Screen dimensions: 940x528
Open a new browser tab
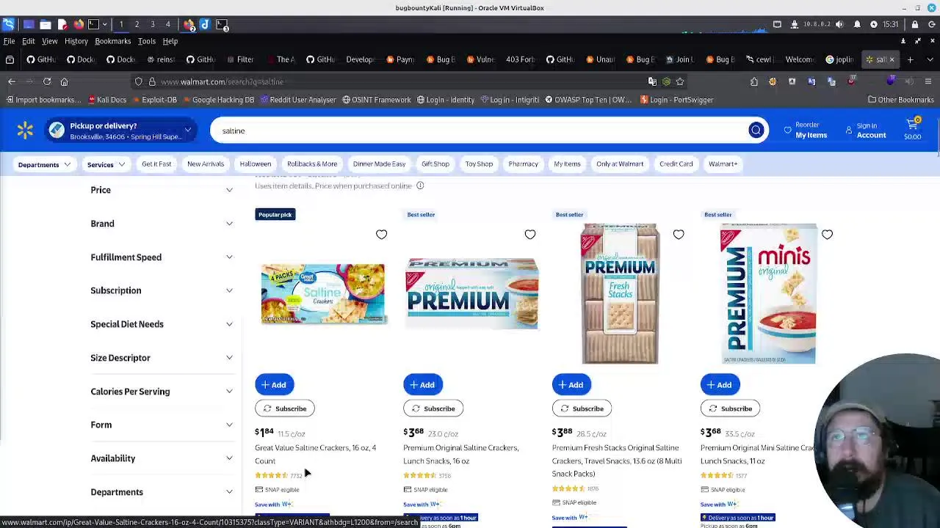[x=910, y=59]
